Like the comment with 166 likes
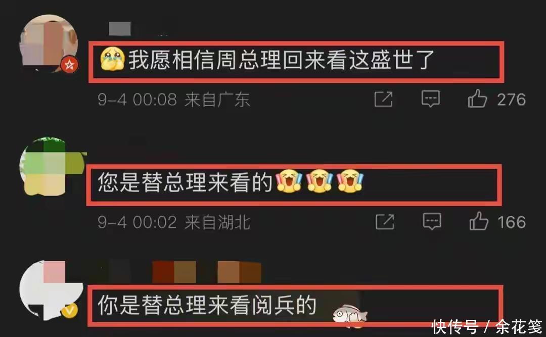The image size is (546, 337). pos(479,221)
